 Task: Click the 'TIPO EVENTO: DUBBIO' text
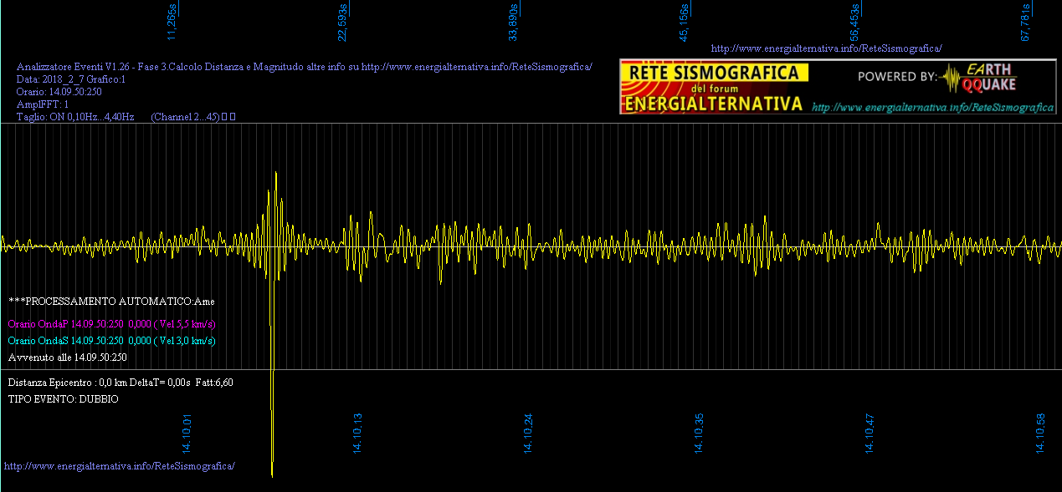pyautogui.click(x=64, y=399)
